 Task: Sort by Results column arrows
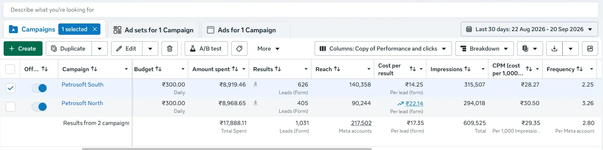(278, 69)
